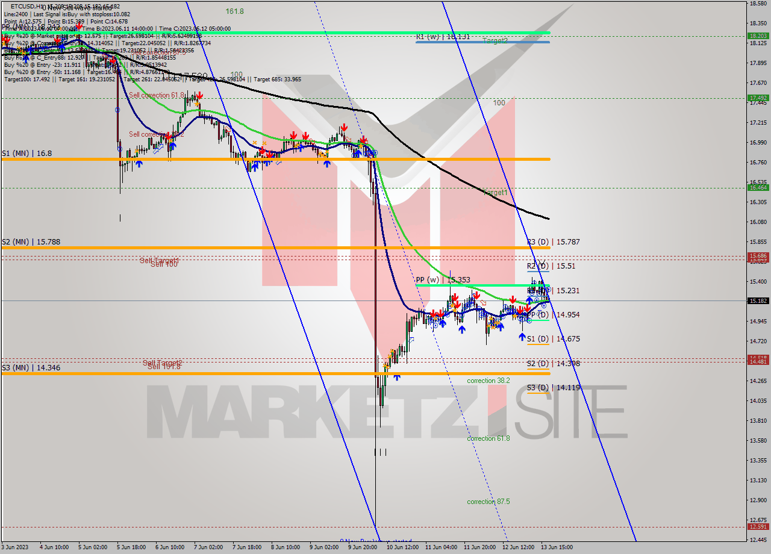The width and height of the screenshot is (771, 554).
Task: Pick the 'R2 (D) | 15.51' daily resistance label
Action: (x=551, y=266)
